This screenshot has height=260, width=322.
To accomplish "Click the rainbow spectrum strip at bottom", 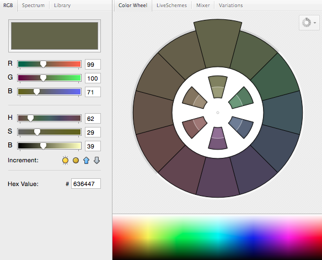I will click(217, 237).
